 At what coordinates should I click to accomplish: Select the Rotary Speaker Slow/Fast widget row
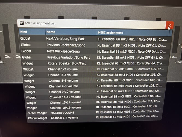(x=95, y=63)
